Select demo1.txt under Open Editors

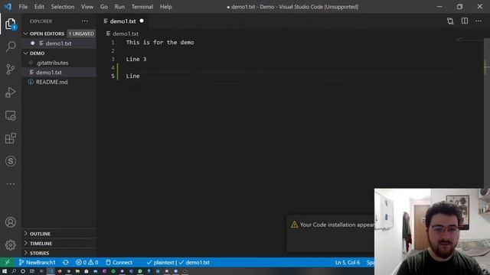tap(58, 44)
